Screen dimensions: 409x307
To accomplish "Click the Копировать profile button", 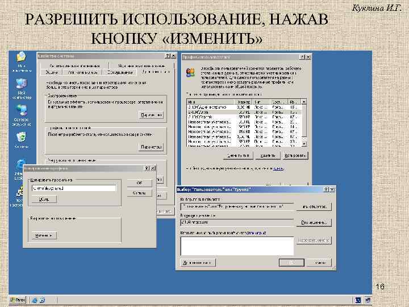I will click(295, 156).
